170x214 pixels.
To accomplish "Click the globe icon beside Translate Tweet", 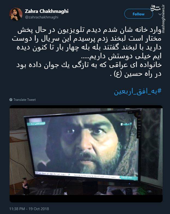I will 11,100.
